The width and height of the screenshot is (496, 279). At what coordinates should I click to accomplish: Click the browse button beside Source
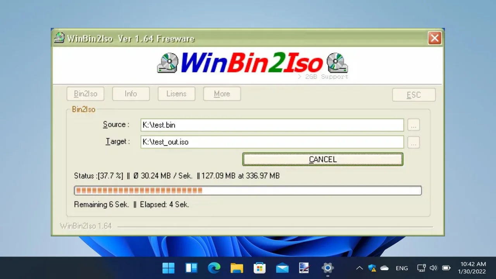[x=413, y=126]
